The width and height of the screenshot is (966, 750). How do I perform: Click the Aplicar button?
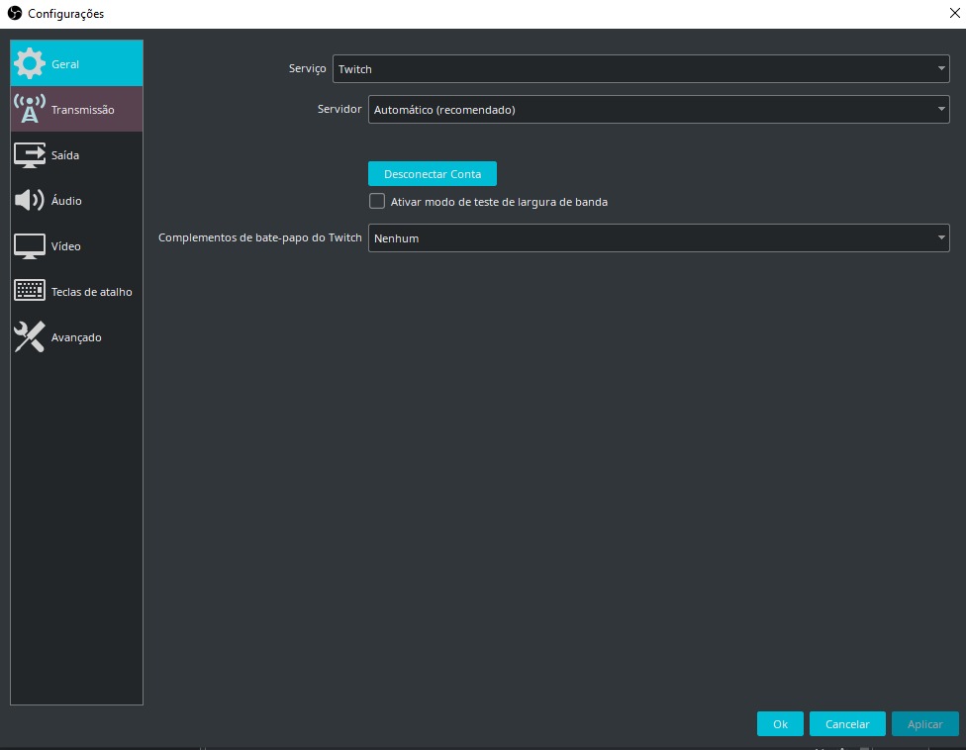pyautogui.click(x=924, y=724)
